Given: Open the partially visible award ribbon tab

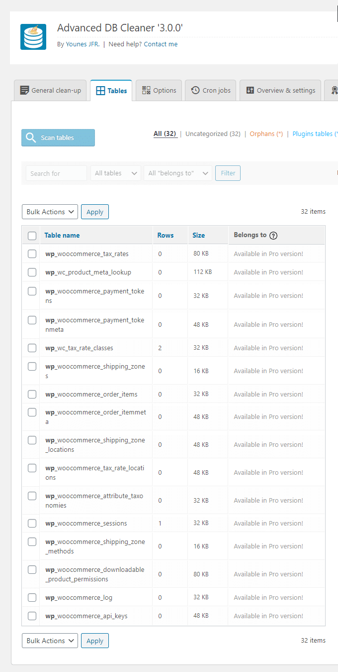Looking at the screenshot, I should pyautogui.click(x=333, y=90).
